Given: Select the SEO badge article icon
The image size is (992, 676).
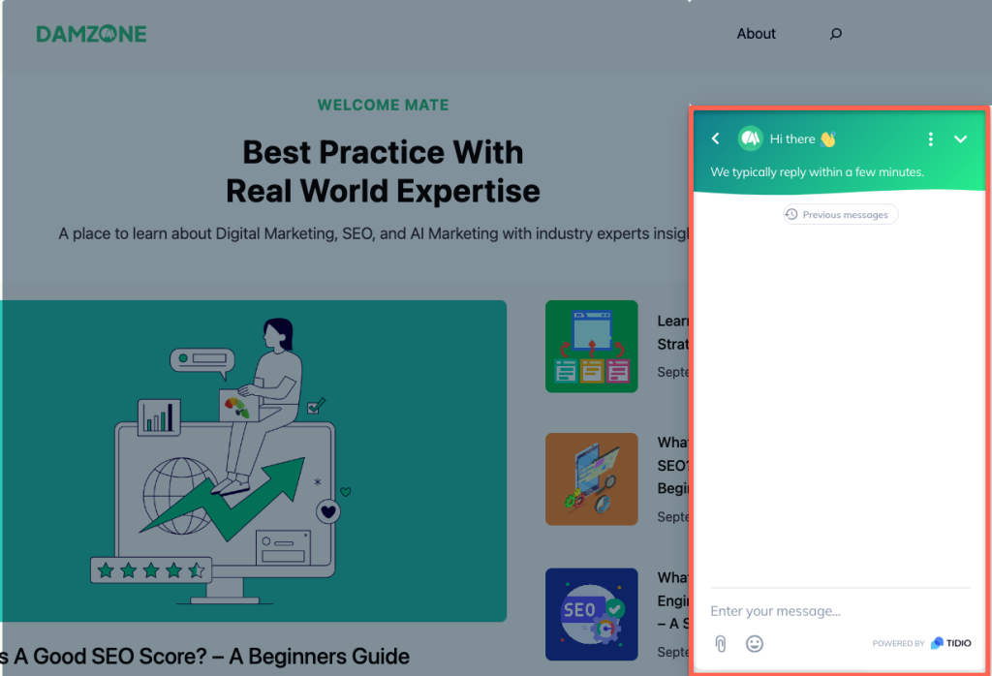Looking at the screenshot, I should 591,614.
